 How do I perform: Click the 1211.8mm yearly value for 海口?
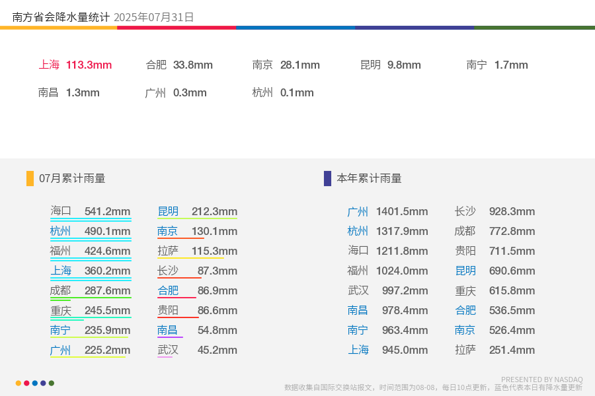tap(402, 251)
